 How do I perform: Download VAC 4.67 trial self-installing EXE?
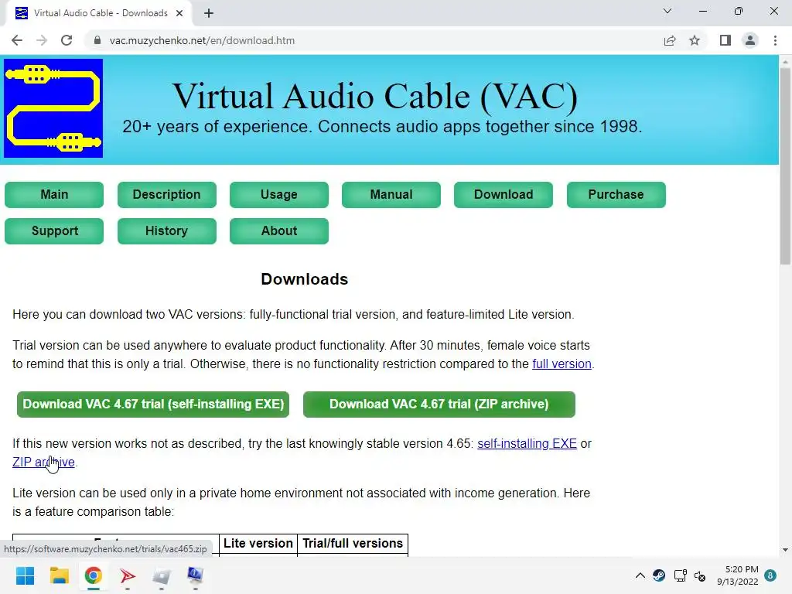(153, 404)
